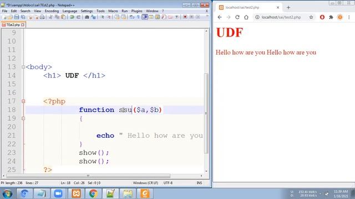Toggle Synchronize Horizontal Scrolling
The image size is (355, 199).
point(123,17)
